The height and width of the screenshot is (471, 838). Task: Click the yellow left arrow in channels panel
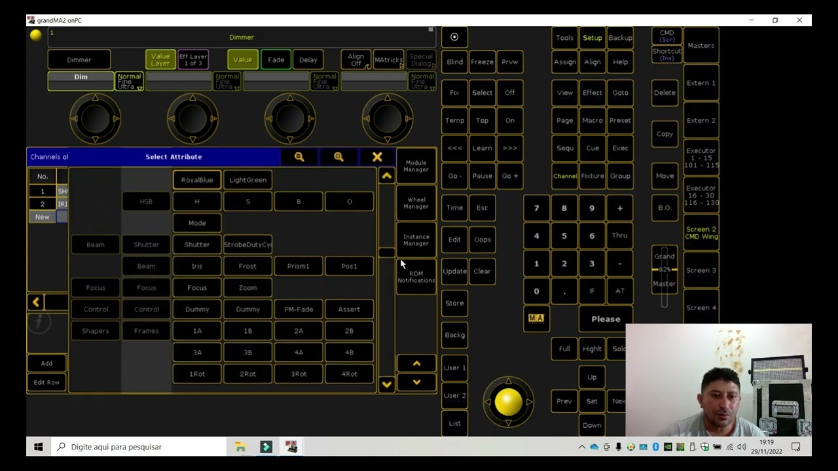click(36, 302)
